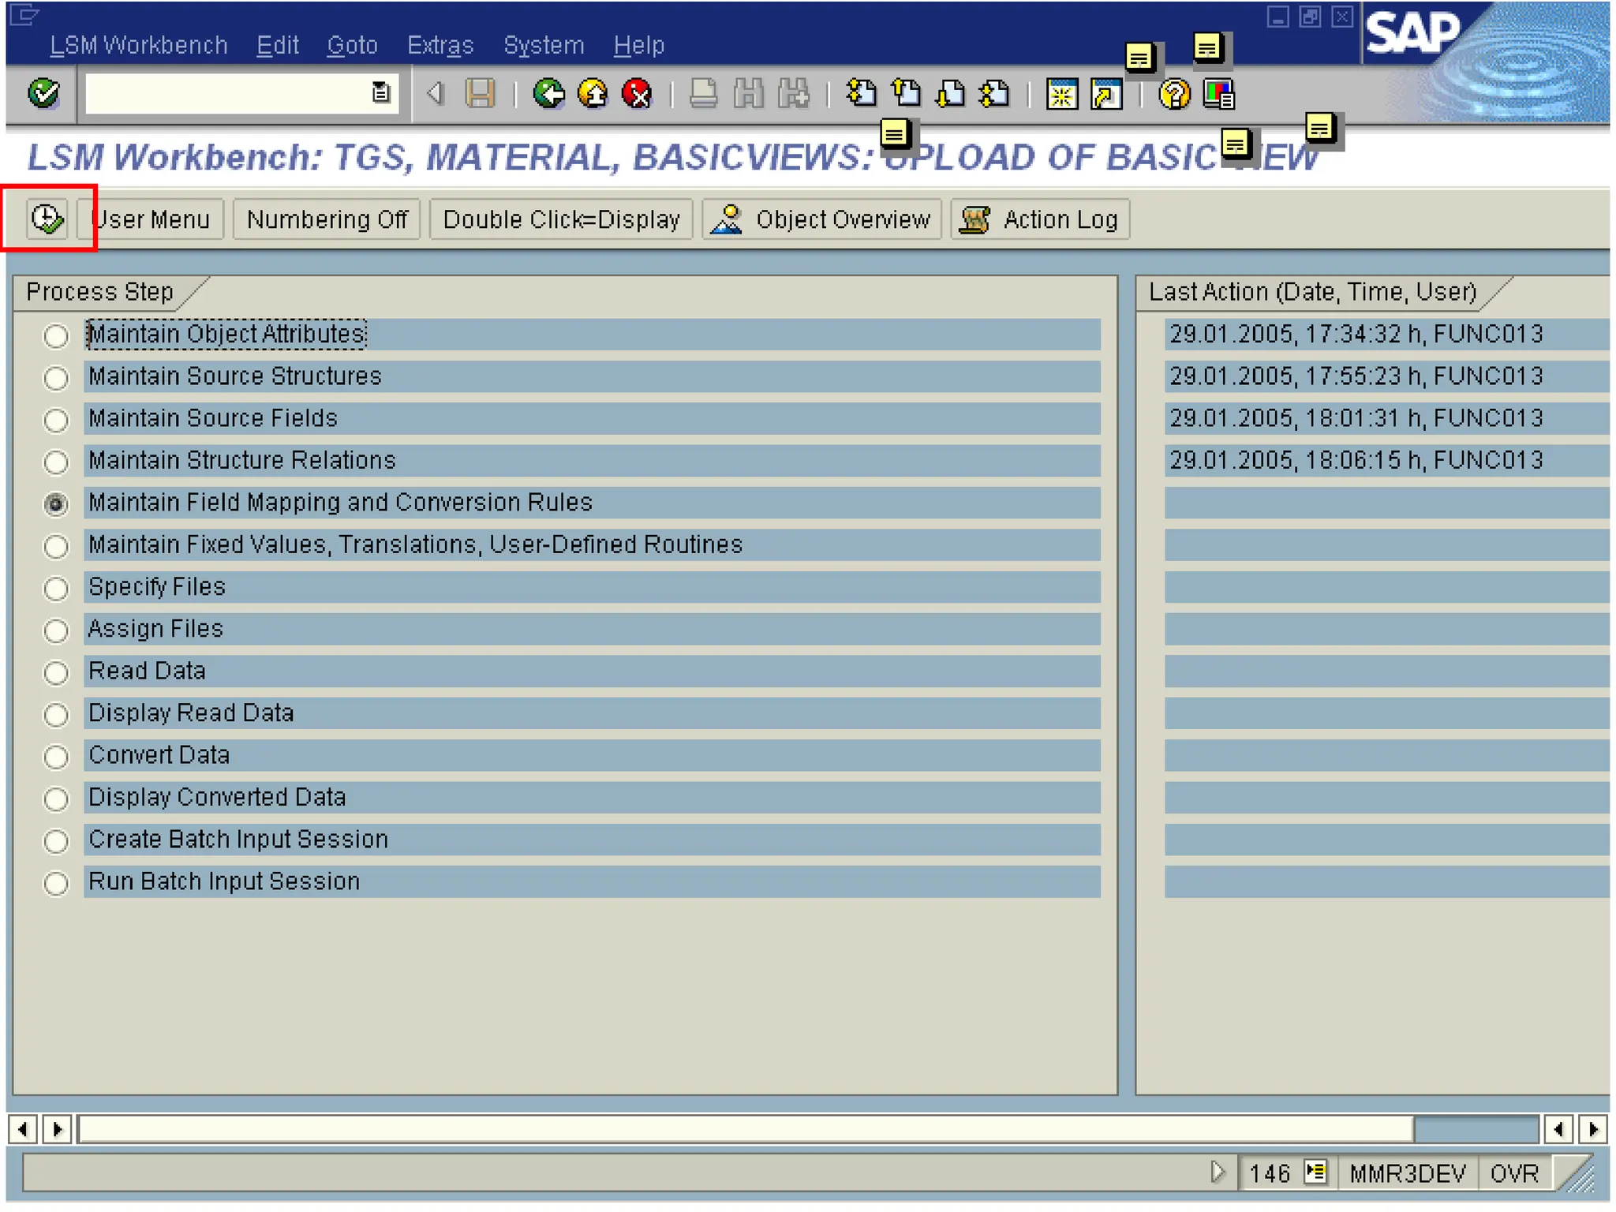Click the Create New Session icon
Image resolution: width=1616 pixels, height=1212 pixels.
click(x=1061, y=95)
